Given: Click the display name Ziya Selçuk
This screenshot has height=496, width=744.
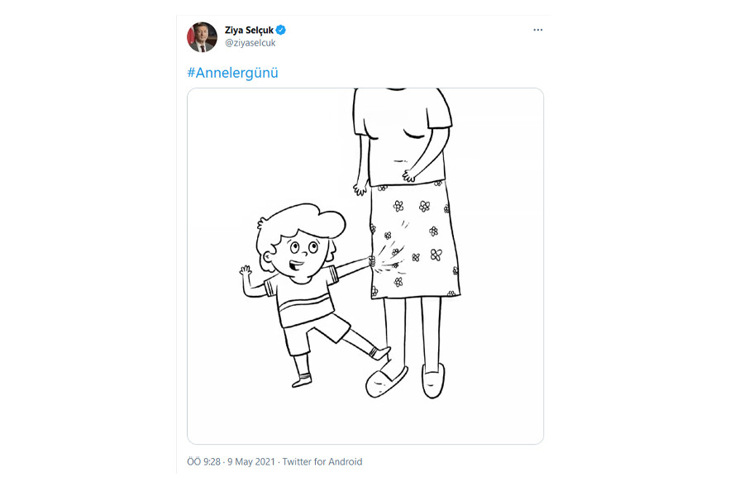Looking at the screenshot, I should [249, 31].
